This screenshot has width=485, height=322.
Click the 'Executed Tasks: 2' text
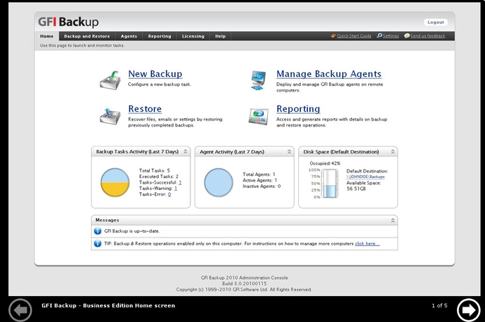click(x=159, y=177)
